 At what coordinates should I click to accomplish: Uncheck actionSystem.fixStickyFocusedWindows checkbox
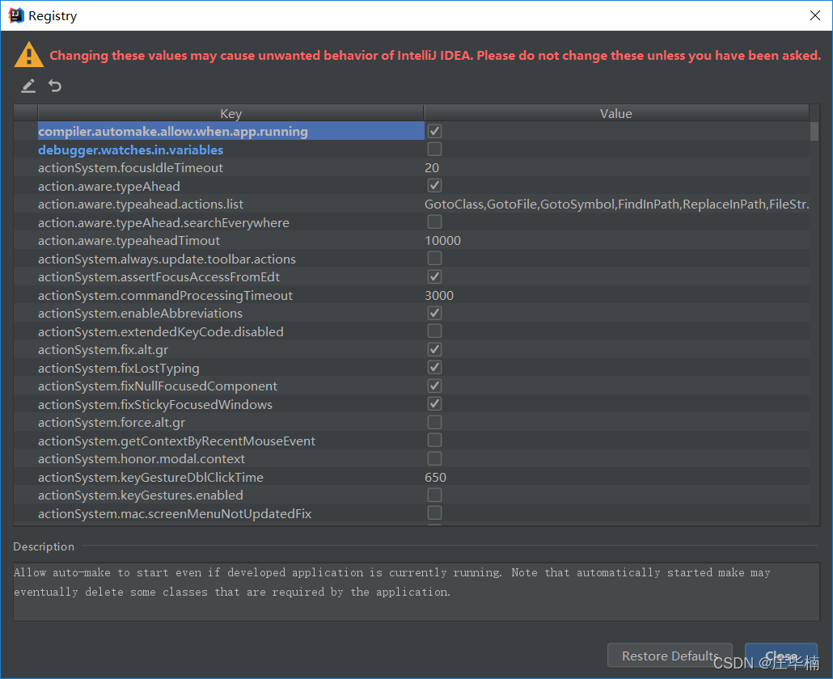(x=434, y=404)
